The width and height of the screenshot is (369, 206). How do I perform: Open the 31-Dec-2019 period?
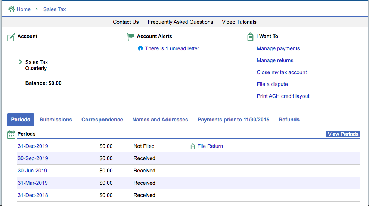33,146
